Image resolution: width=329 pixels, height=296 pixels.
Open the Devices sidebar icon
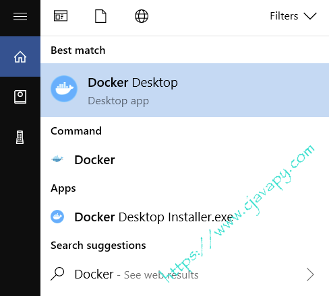[x=20, y=137]
